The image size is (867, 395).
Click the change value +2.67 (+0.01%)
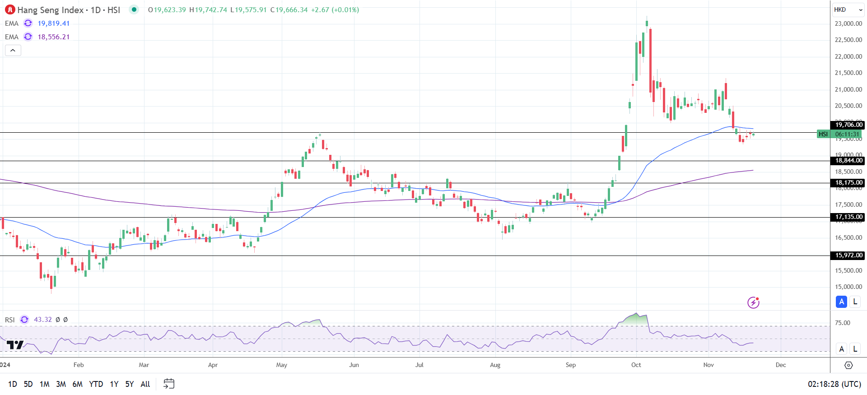click(335, 9)
